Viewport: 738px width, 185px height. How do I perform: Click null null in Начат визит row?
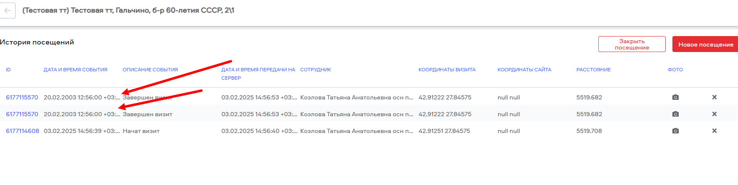(x=509, y=131)
